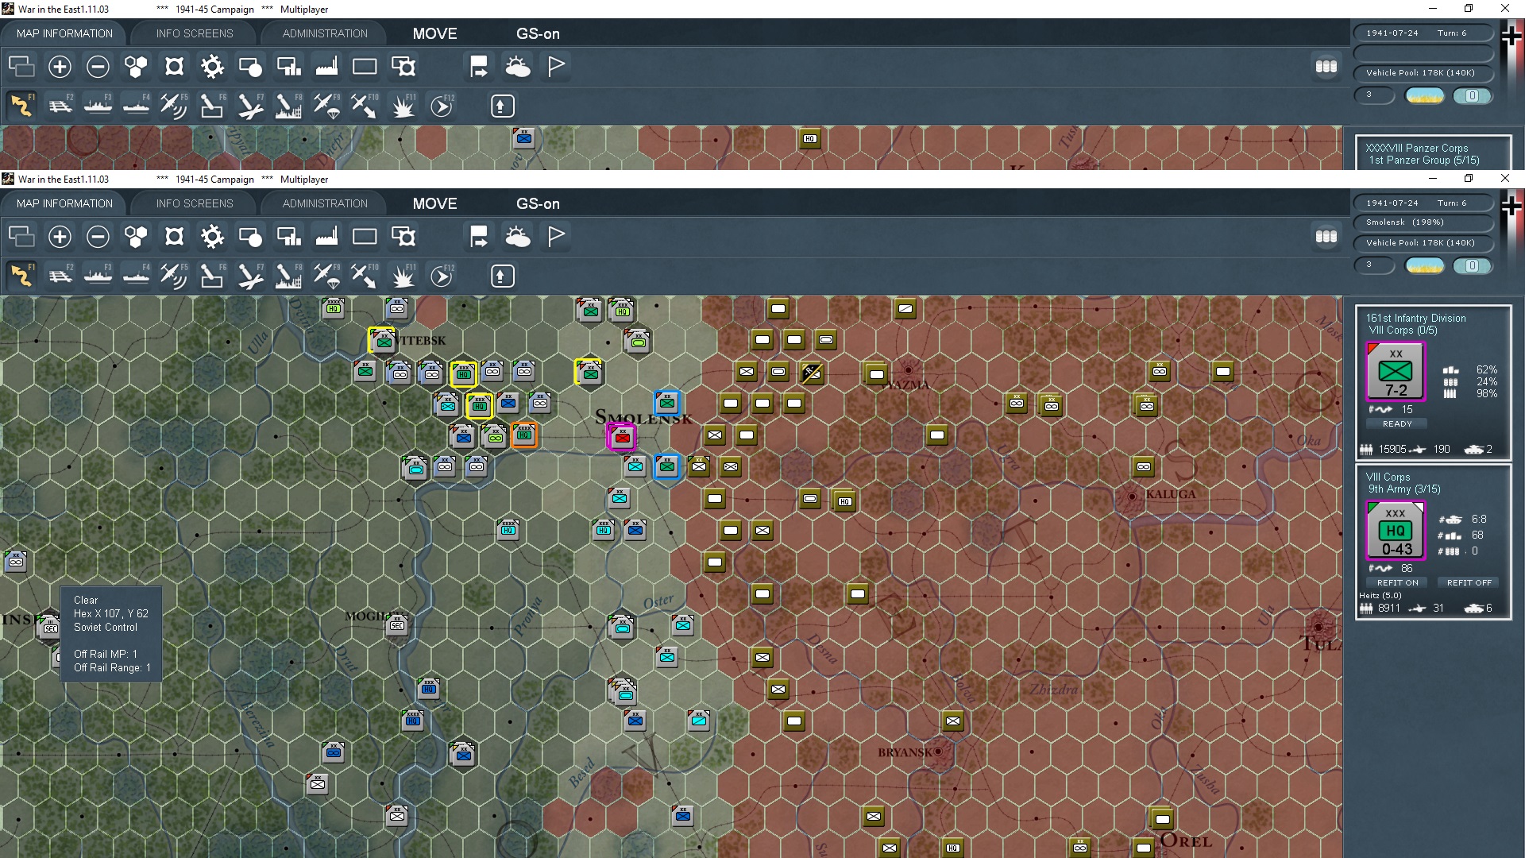
Task: Select air recon mode F5, lower toolbar
Action: pos(173,276)
